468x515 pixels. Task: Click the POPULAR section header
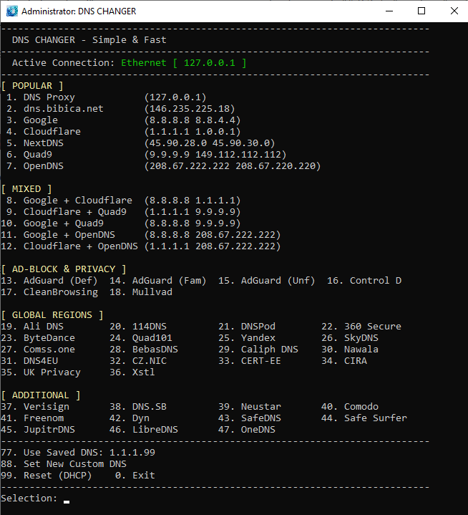[x=32, y=86]
